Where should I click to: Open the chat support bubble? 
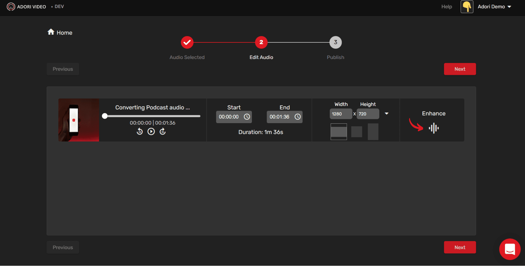(510, 249)
